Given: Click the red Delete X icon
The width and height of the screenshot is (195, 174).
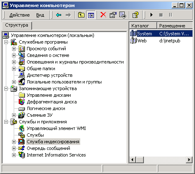Looking at the screenshot, I should point(103,15).
